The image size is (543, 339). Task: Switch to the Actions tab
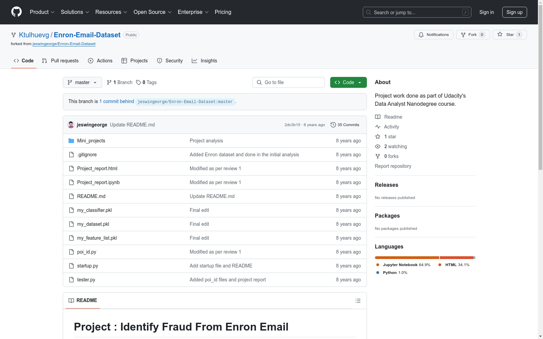tap(100, 61)
